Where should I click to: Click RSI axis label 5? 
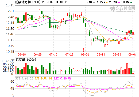coord(13,95)
